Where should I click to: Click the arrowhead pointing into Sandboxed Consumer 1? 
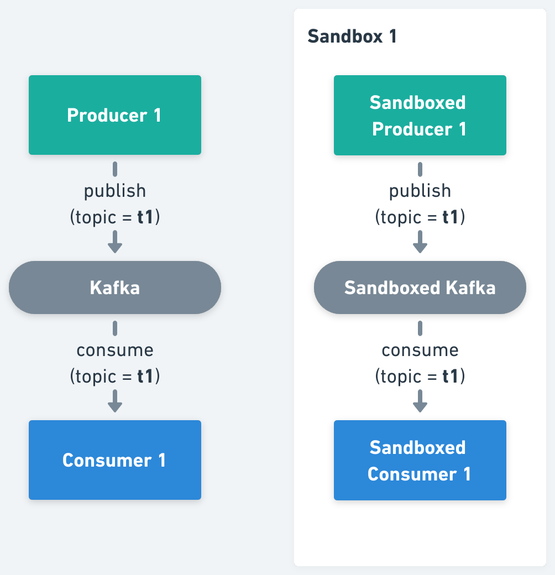click(x=420, y=403)
